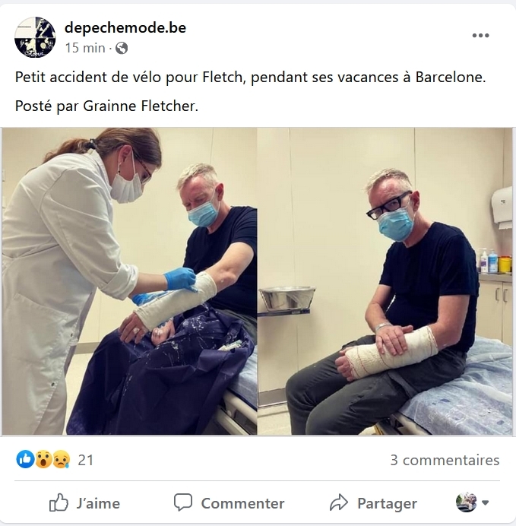This screenshot has height=526, width=516.
Task: Click the depechemode.be profile picture
Action: tap(35, 37)
